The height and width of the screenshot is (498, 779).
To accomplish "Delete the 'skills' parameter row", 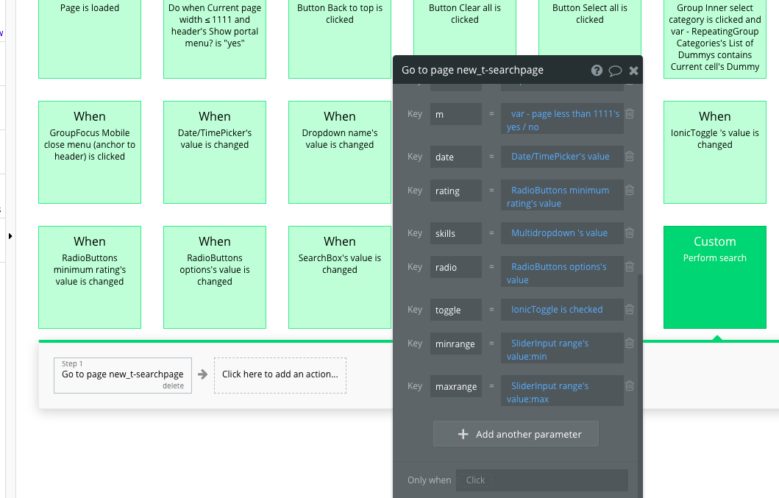I will 630,233.
